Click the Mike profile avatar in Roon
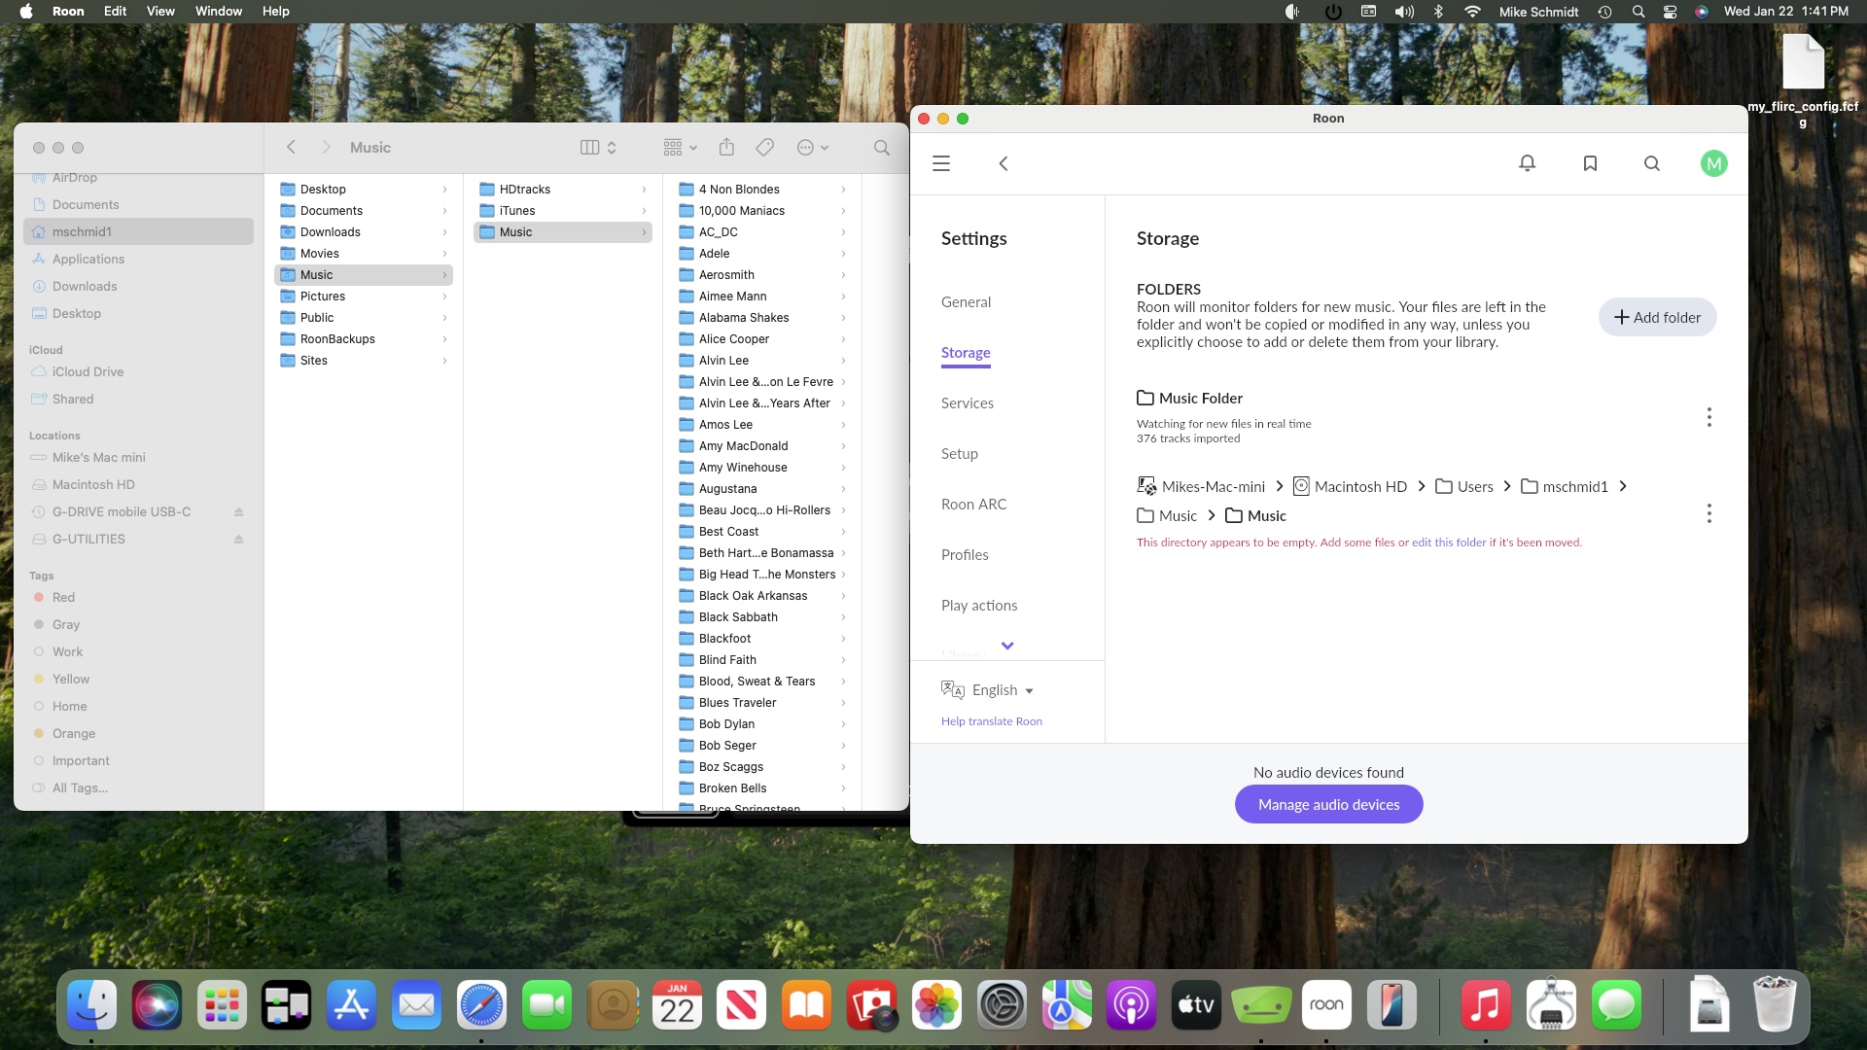Image resolution: width=1867 pixels, height=1050 pixels. tap(1714, 162)
